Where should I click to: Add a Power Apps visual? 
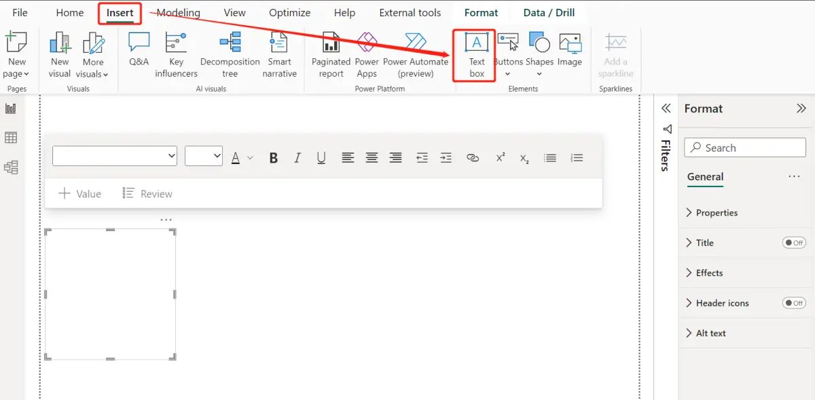(367, 54)
